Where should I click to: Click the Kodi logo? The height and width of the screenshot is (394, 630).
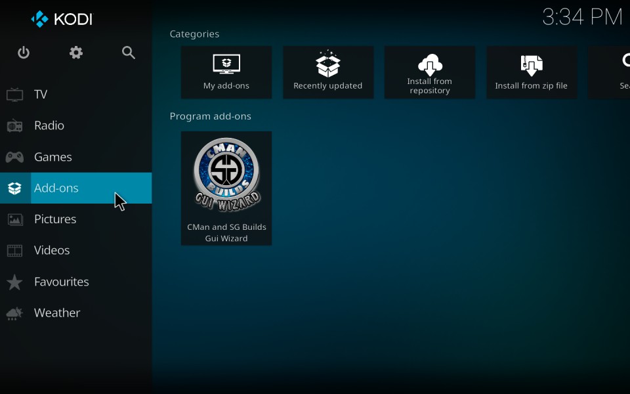coord(62,19)
